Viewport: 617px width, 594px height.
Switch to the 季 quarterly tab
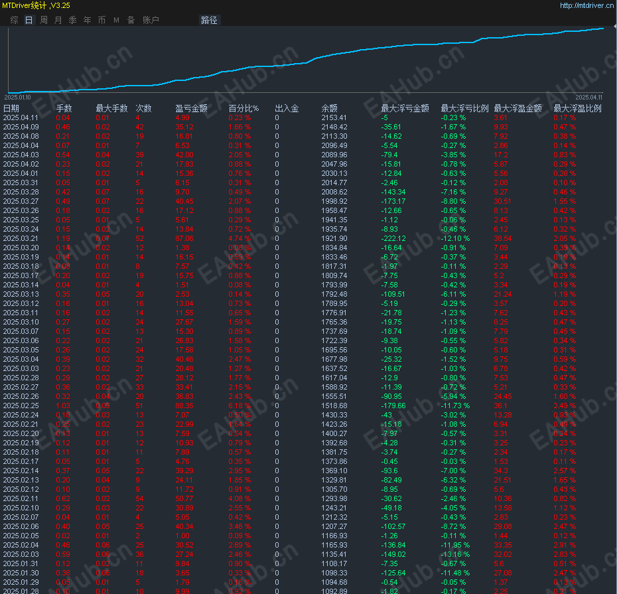click(73, 20)
